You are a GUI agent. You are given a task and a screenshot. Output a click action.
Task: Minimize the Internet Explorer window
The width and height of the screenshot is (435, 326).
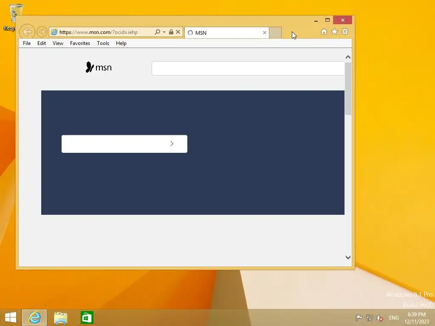316,20
